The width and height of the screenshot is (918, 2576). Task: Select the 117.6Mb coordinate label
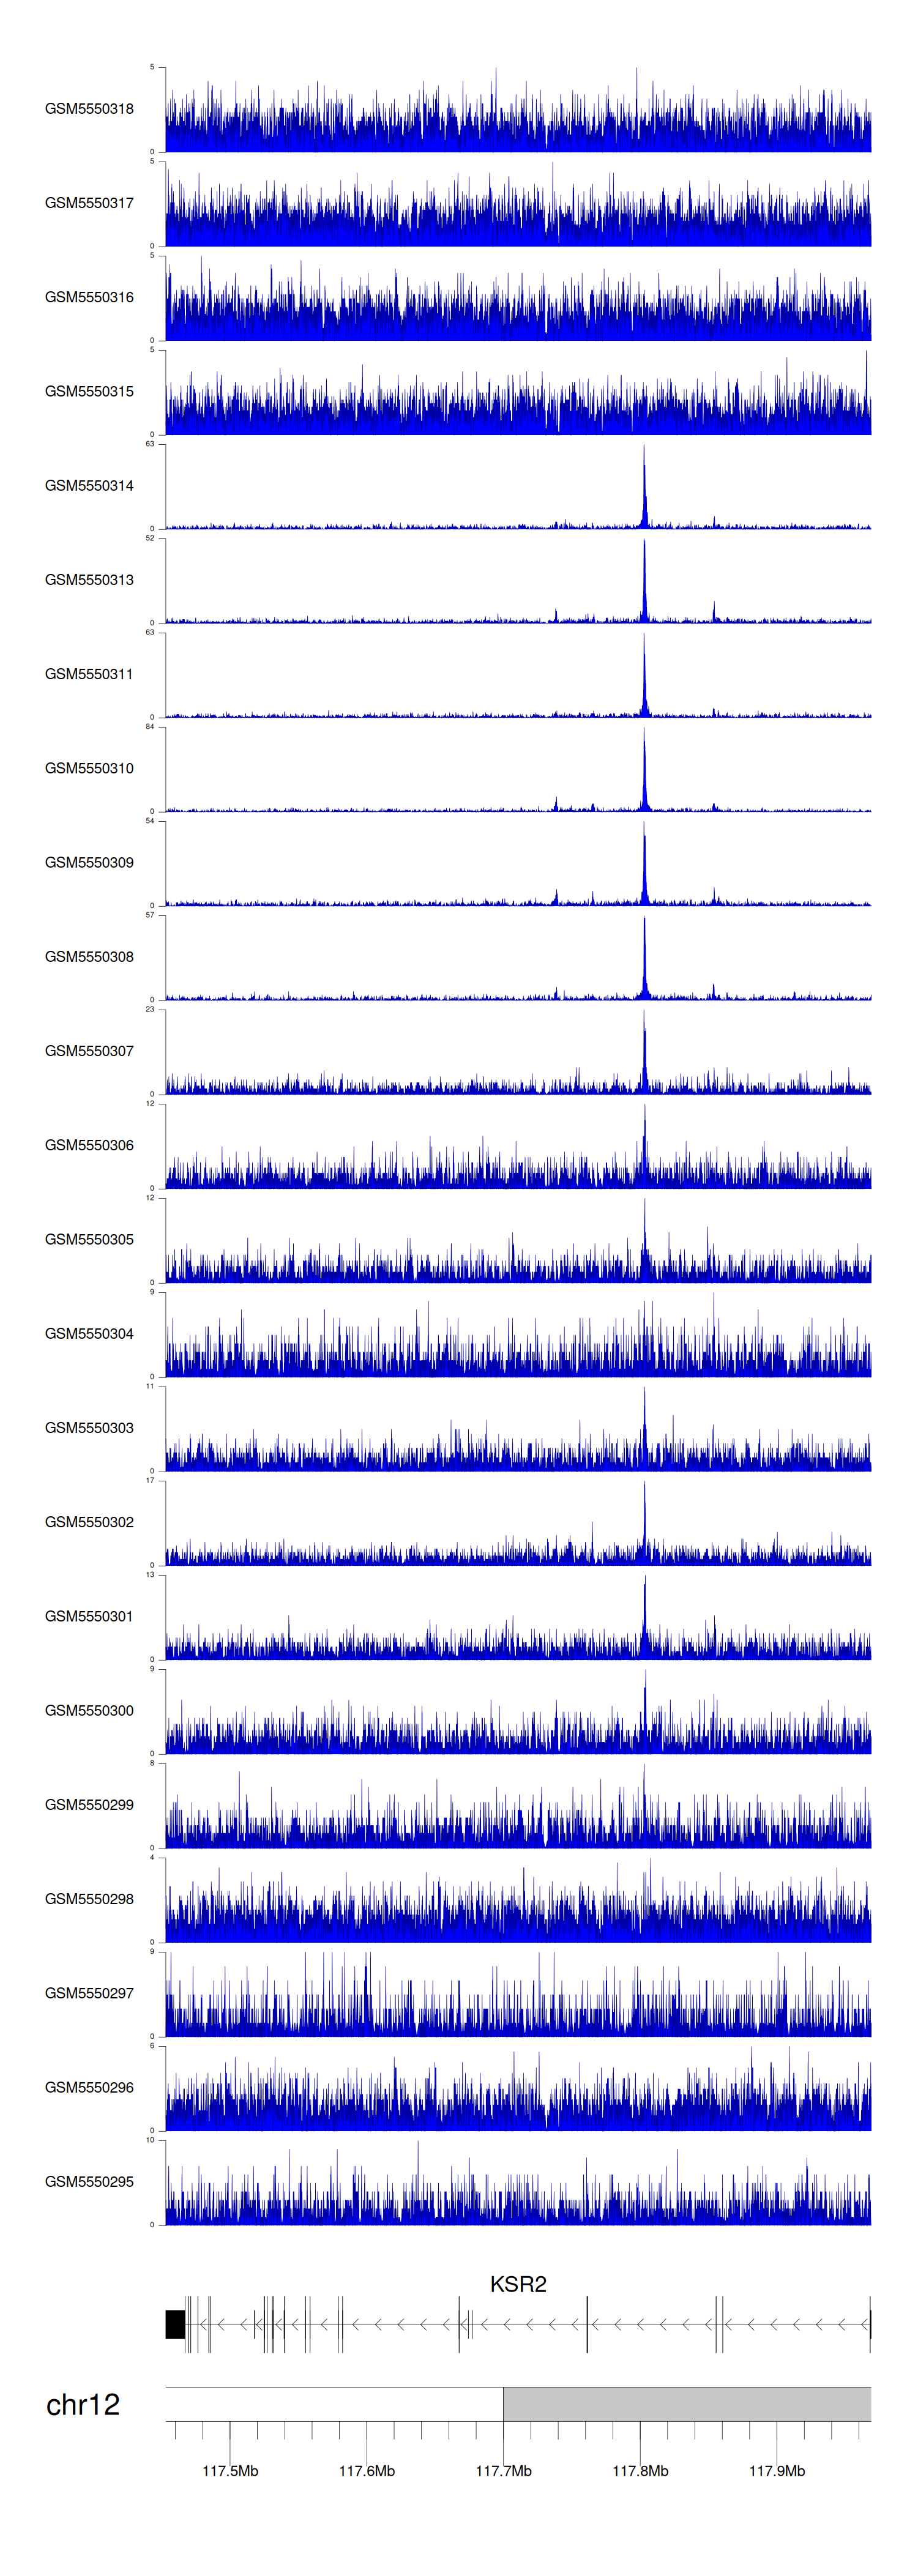click(367, 2471)
